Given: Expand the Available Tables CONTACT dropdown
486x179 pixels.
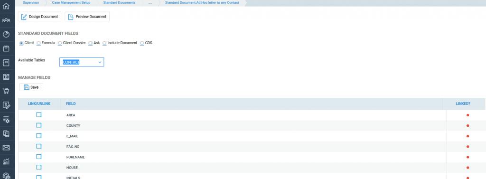Looking at the screenshot, I should tap(82, 62).
